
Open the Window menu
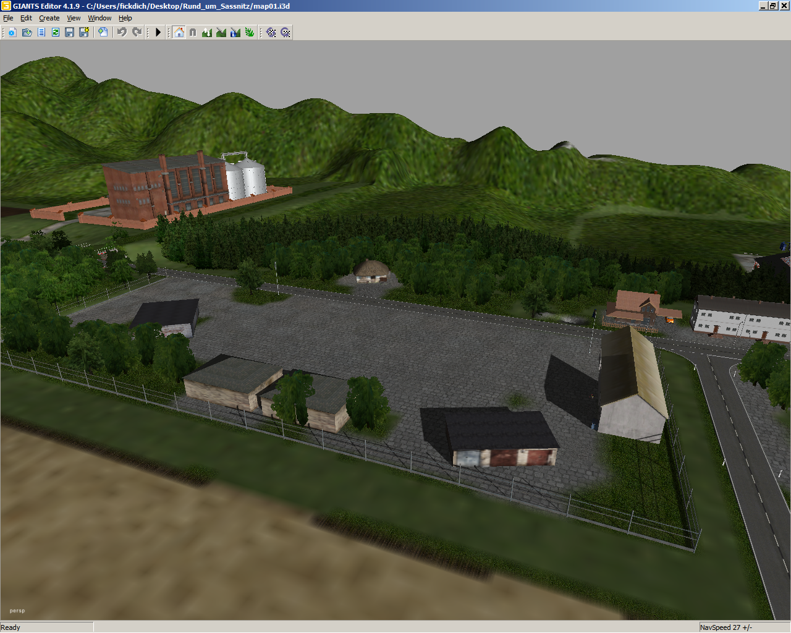point(99,18)
